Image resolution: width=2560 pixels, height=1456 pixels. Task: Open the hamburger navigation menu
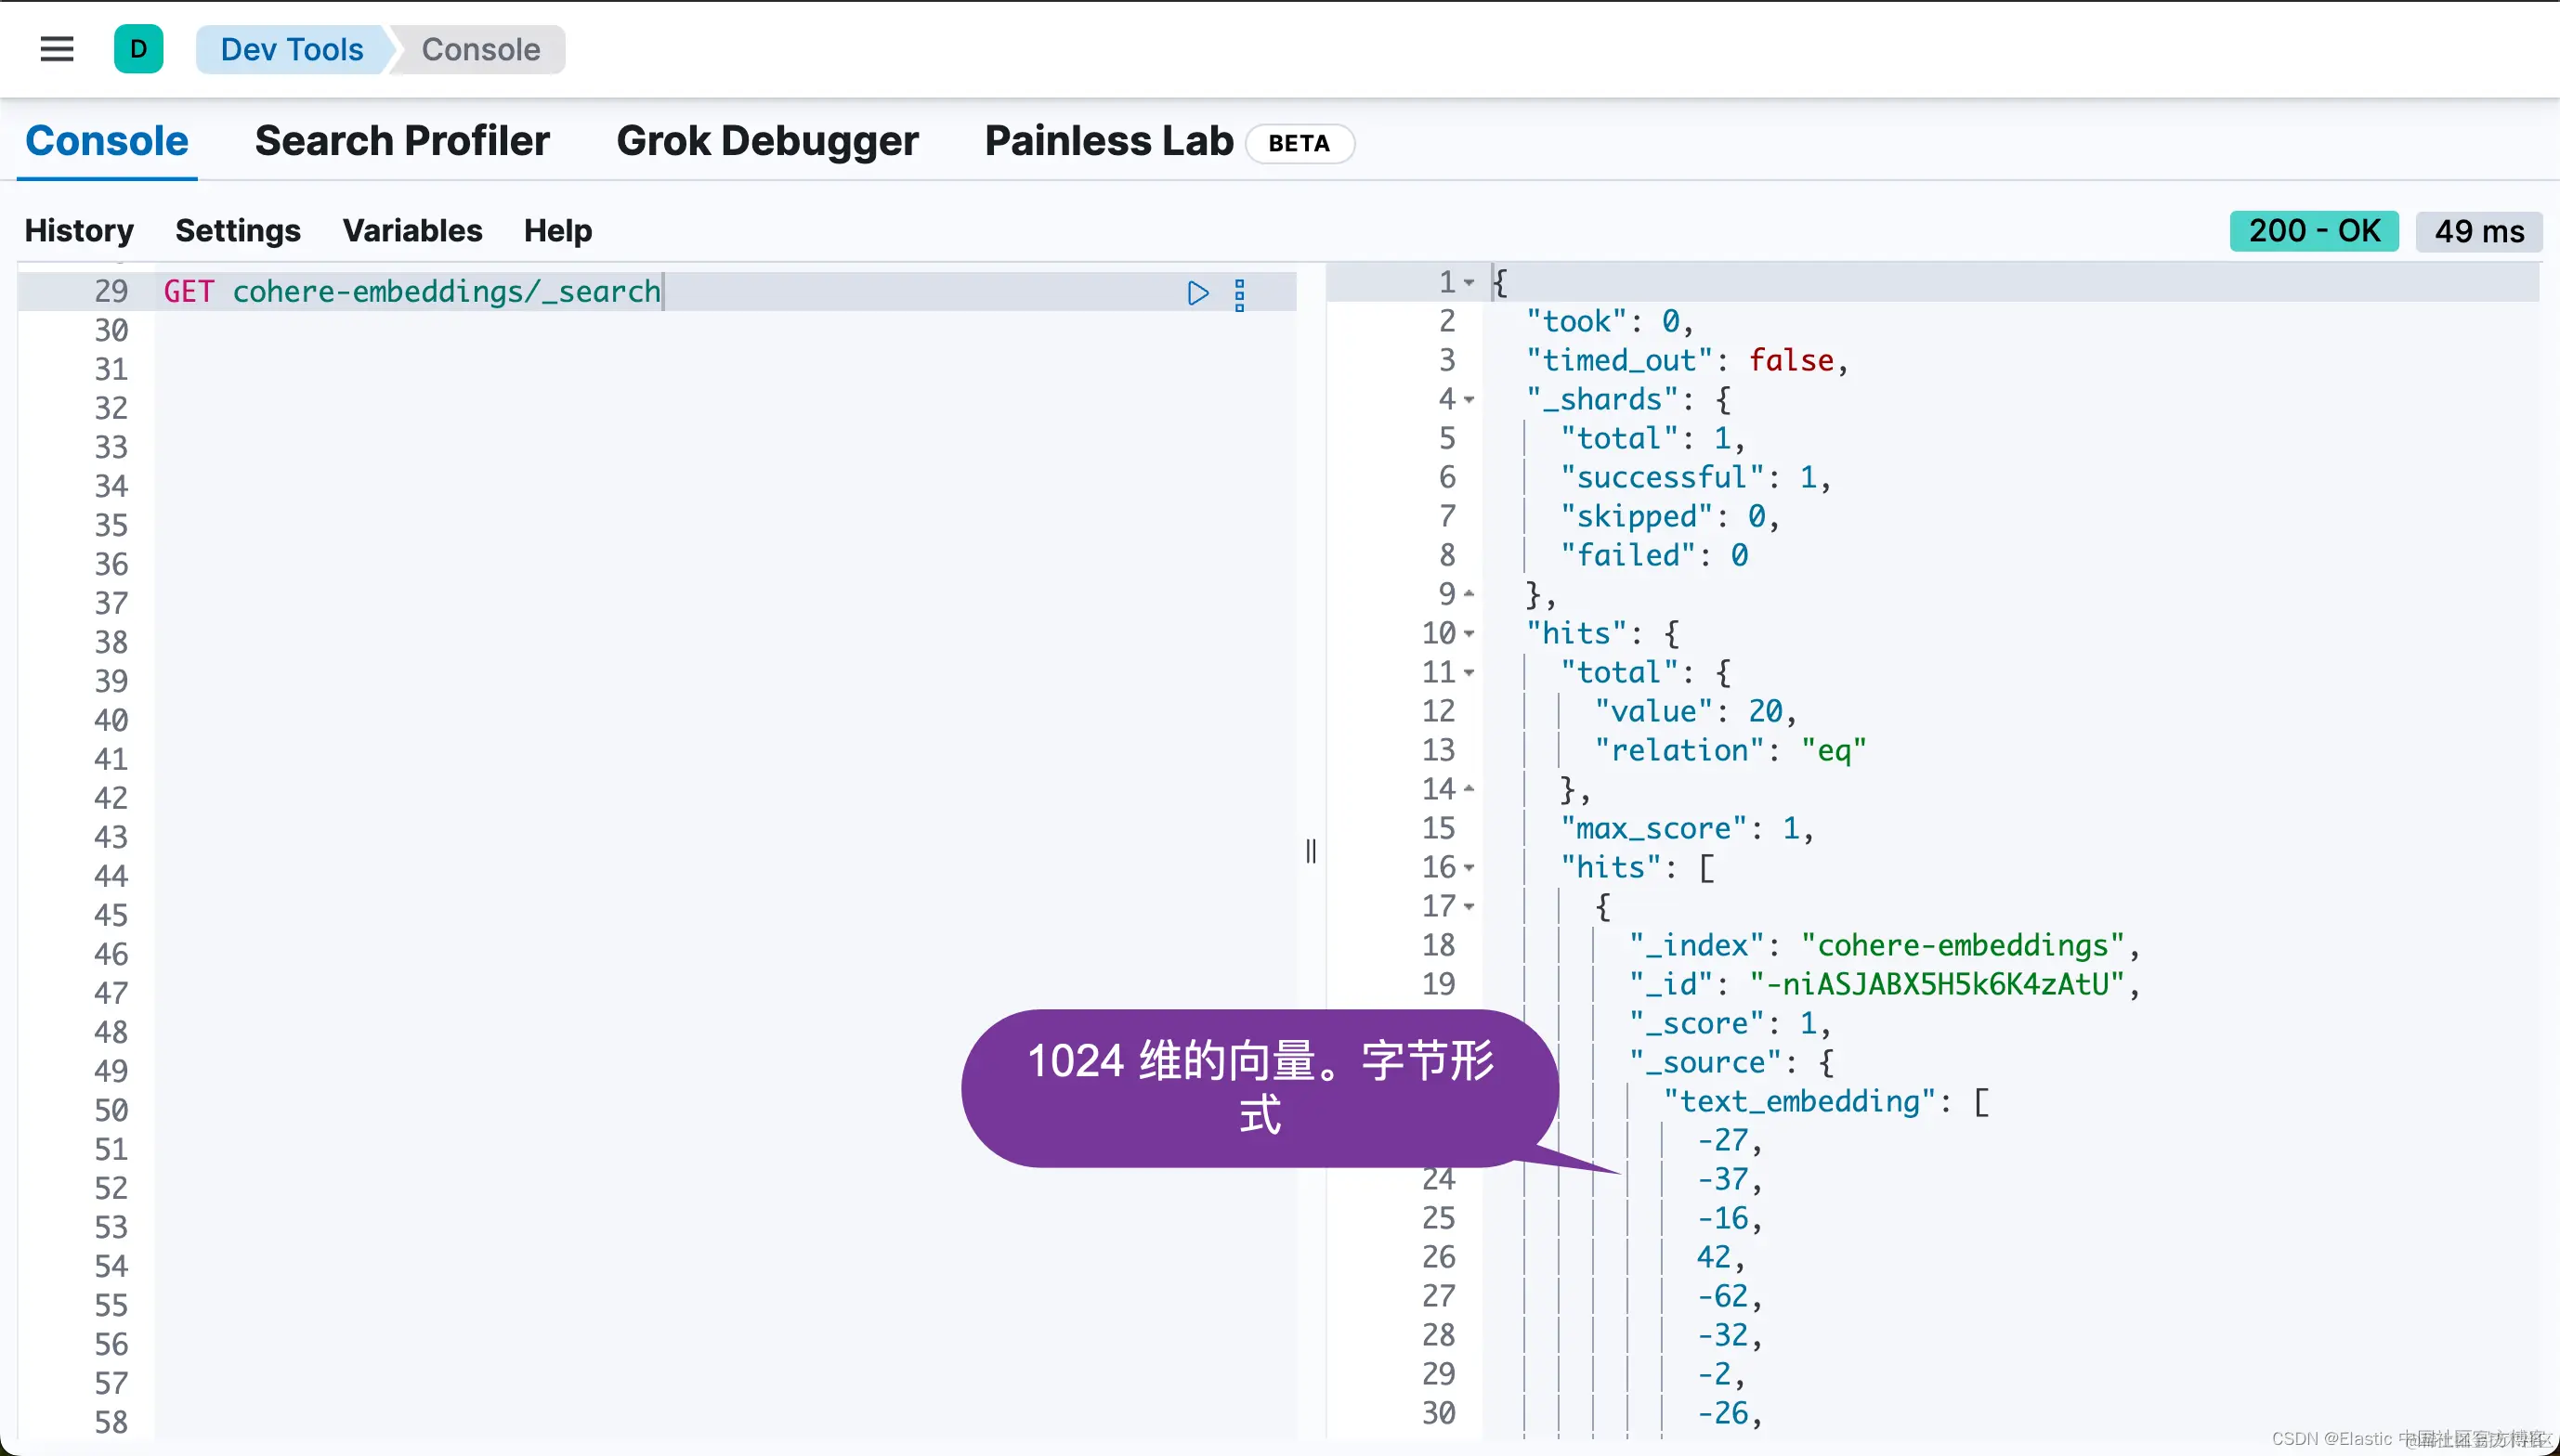57,49
